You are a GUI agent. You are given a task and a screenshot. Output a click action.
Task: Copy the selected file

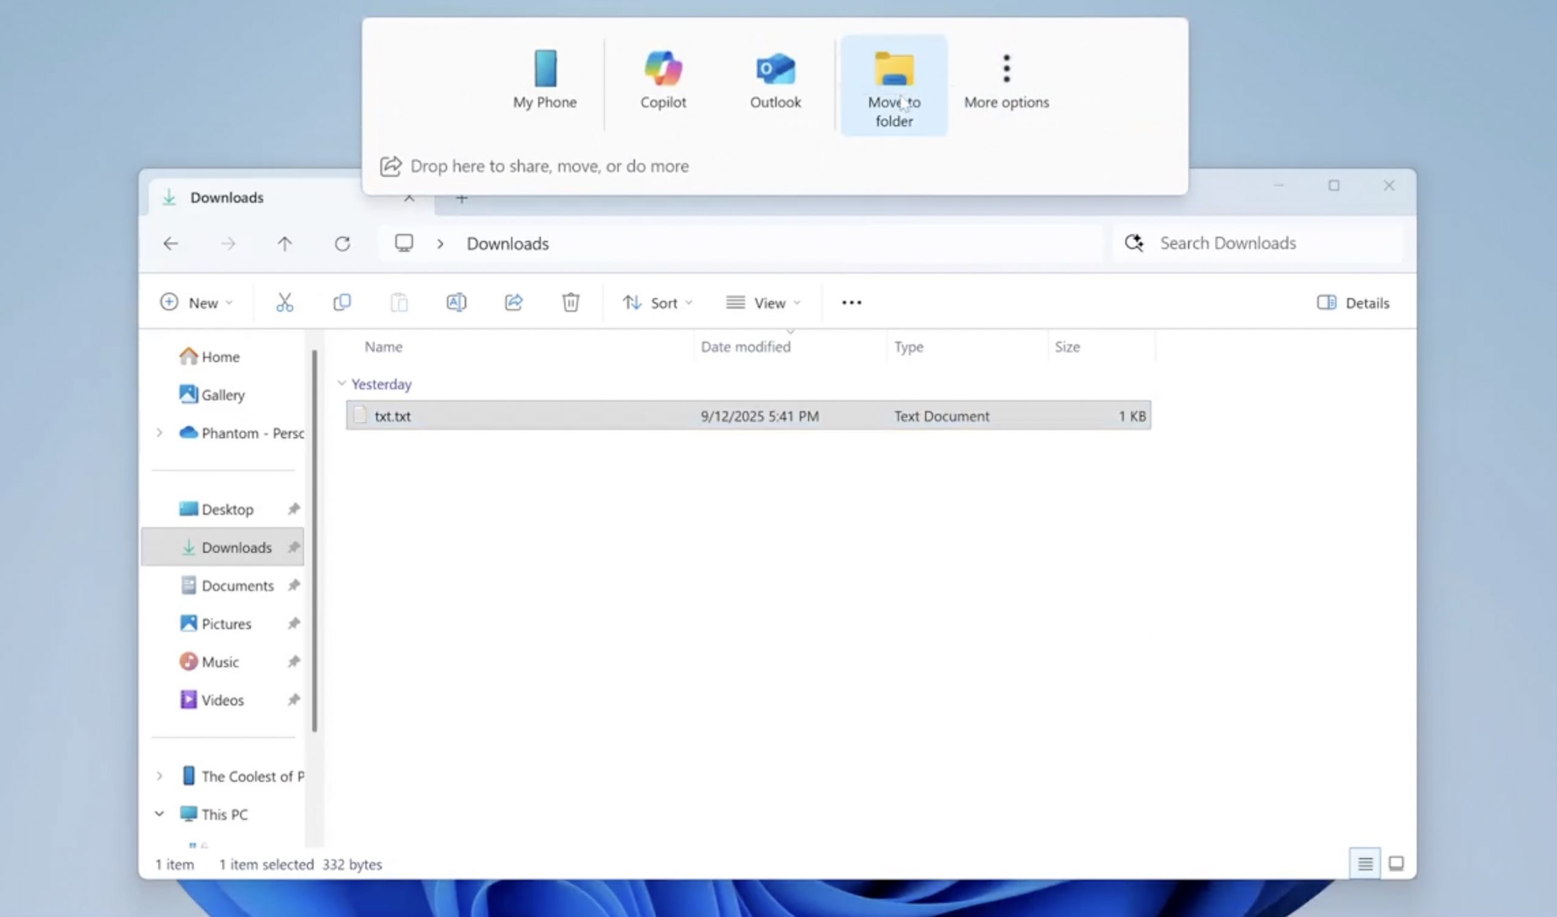pyautogui.click(x=342, y=302)
